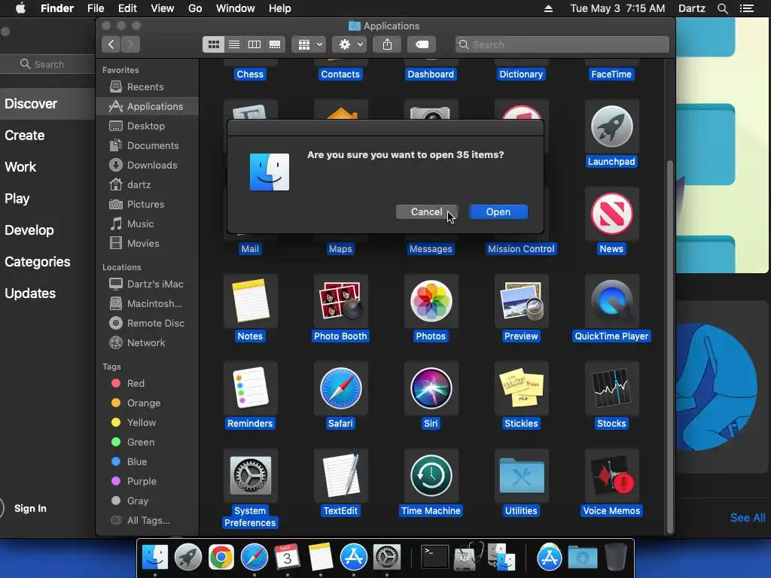Confirm with the Open button in dialog
Screen dimensions: 771x578
(498, 211)
